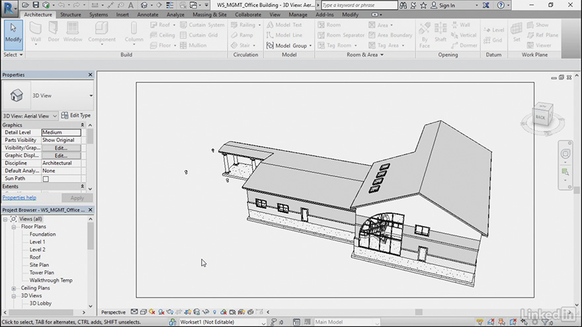The width and height of the screenshot is (582, 327).
Task: Switch to the Collaborate ribbon tab
Action: (248, 15)
